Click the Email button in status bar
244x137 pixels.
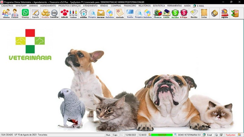[208, 135]
